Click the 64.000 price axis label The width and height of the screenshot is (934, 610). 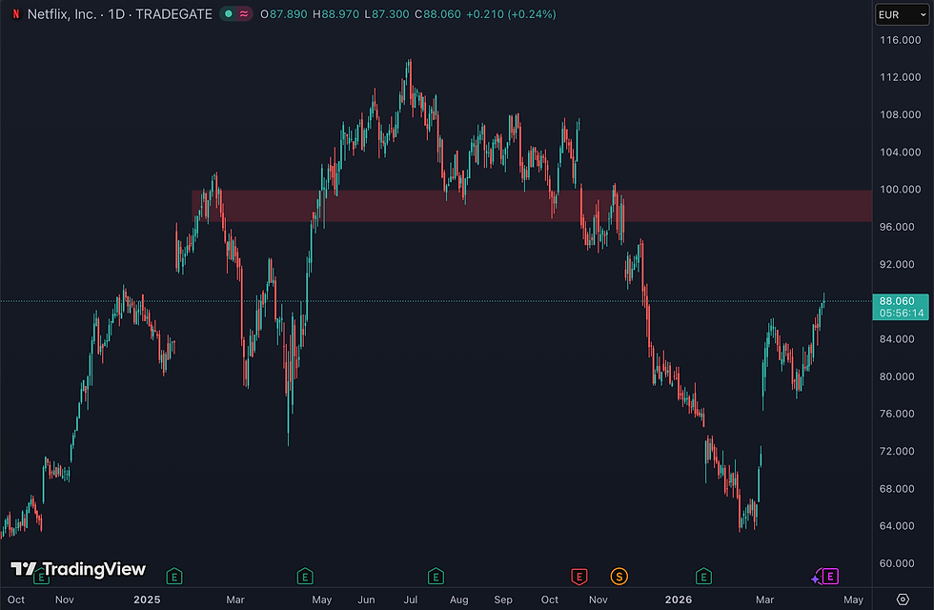tap(897, 525)
